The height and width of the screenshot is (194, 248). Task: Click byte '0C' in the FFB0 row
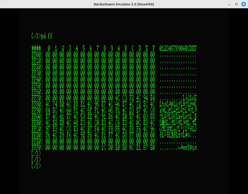[x=138, y=123]
